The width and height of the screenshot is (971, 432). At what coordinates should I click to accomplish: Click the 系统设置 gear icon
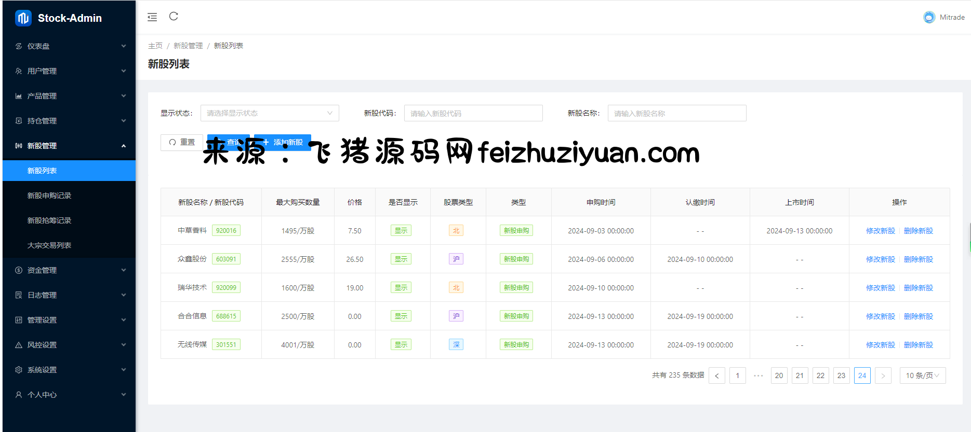[x=19, y=370]
